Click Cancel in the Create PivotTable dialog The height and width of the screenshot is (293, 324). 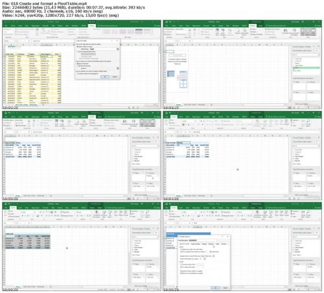pyautogui.click(x=115, y=76)
